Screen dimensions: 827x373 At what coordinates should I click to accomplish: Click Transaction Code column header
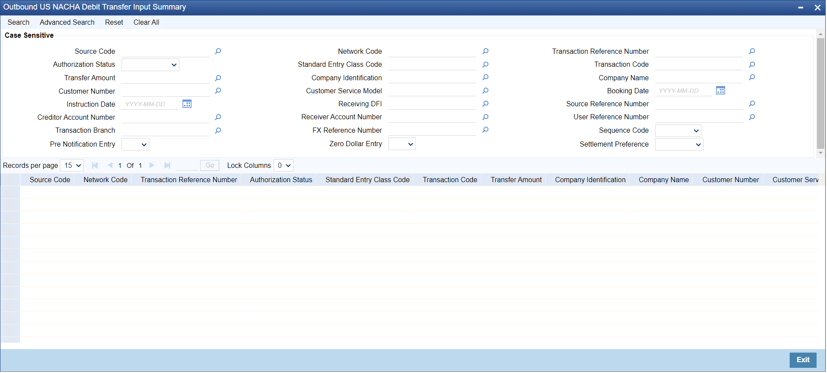[450, 180]
